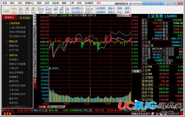The height and width of the screenshot is (117, 185).
Task: Open 上海交易所新闻 in the tree
Action: 17,28
